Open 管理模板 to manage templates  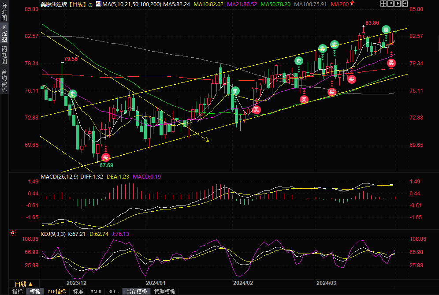coord(164,291)
